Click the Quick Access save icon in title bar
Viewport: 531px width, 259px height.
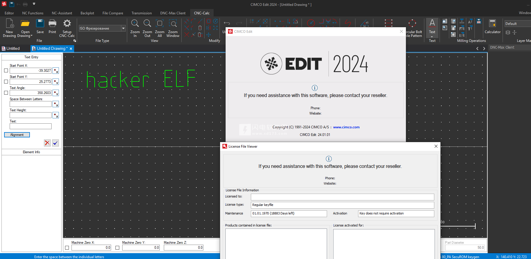(x=12, y=4)
